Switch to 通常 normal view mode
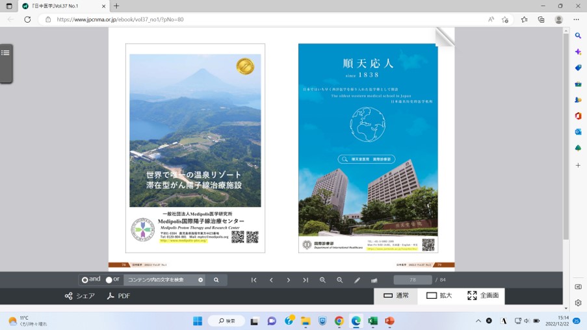 pyautogui.click(x=396, y=296)
